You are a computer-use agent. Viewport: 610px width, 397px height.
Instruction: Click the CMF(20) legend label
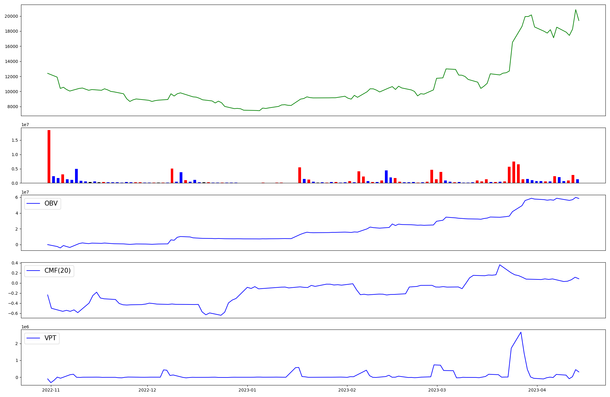(57, 271)
